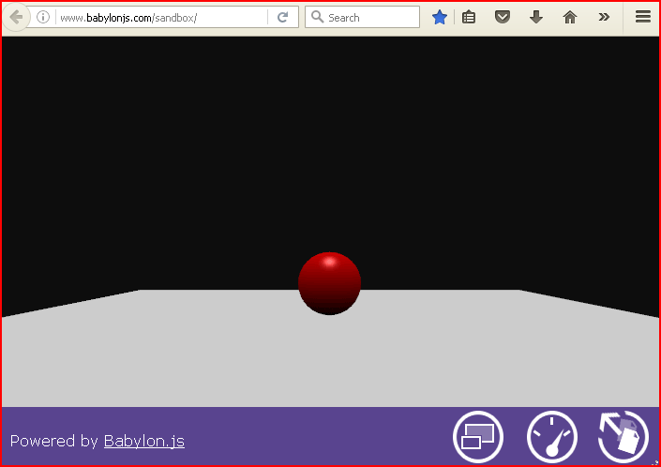The height and width of the screenshot is (467, 661).
Task: Bookmark this page with the star icon
Action: click(440, 17)
